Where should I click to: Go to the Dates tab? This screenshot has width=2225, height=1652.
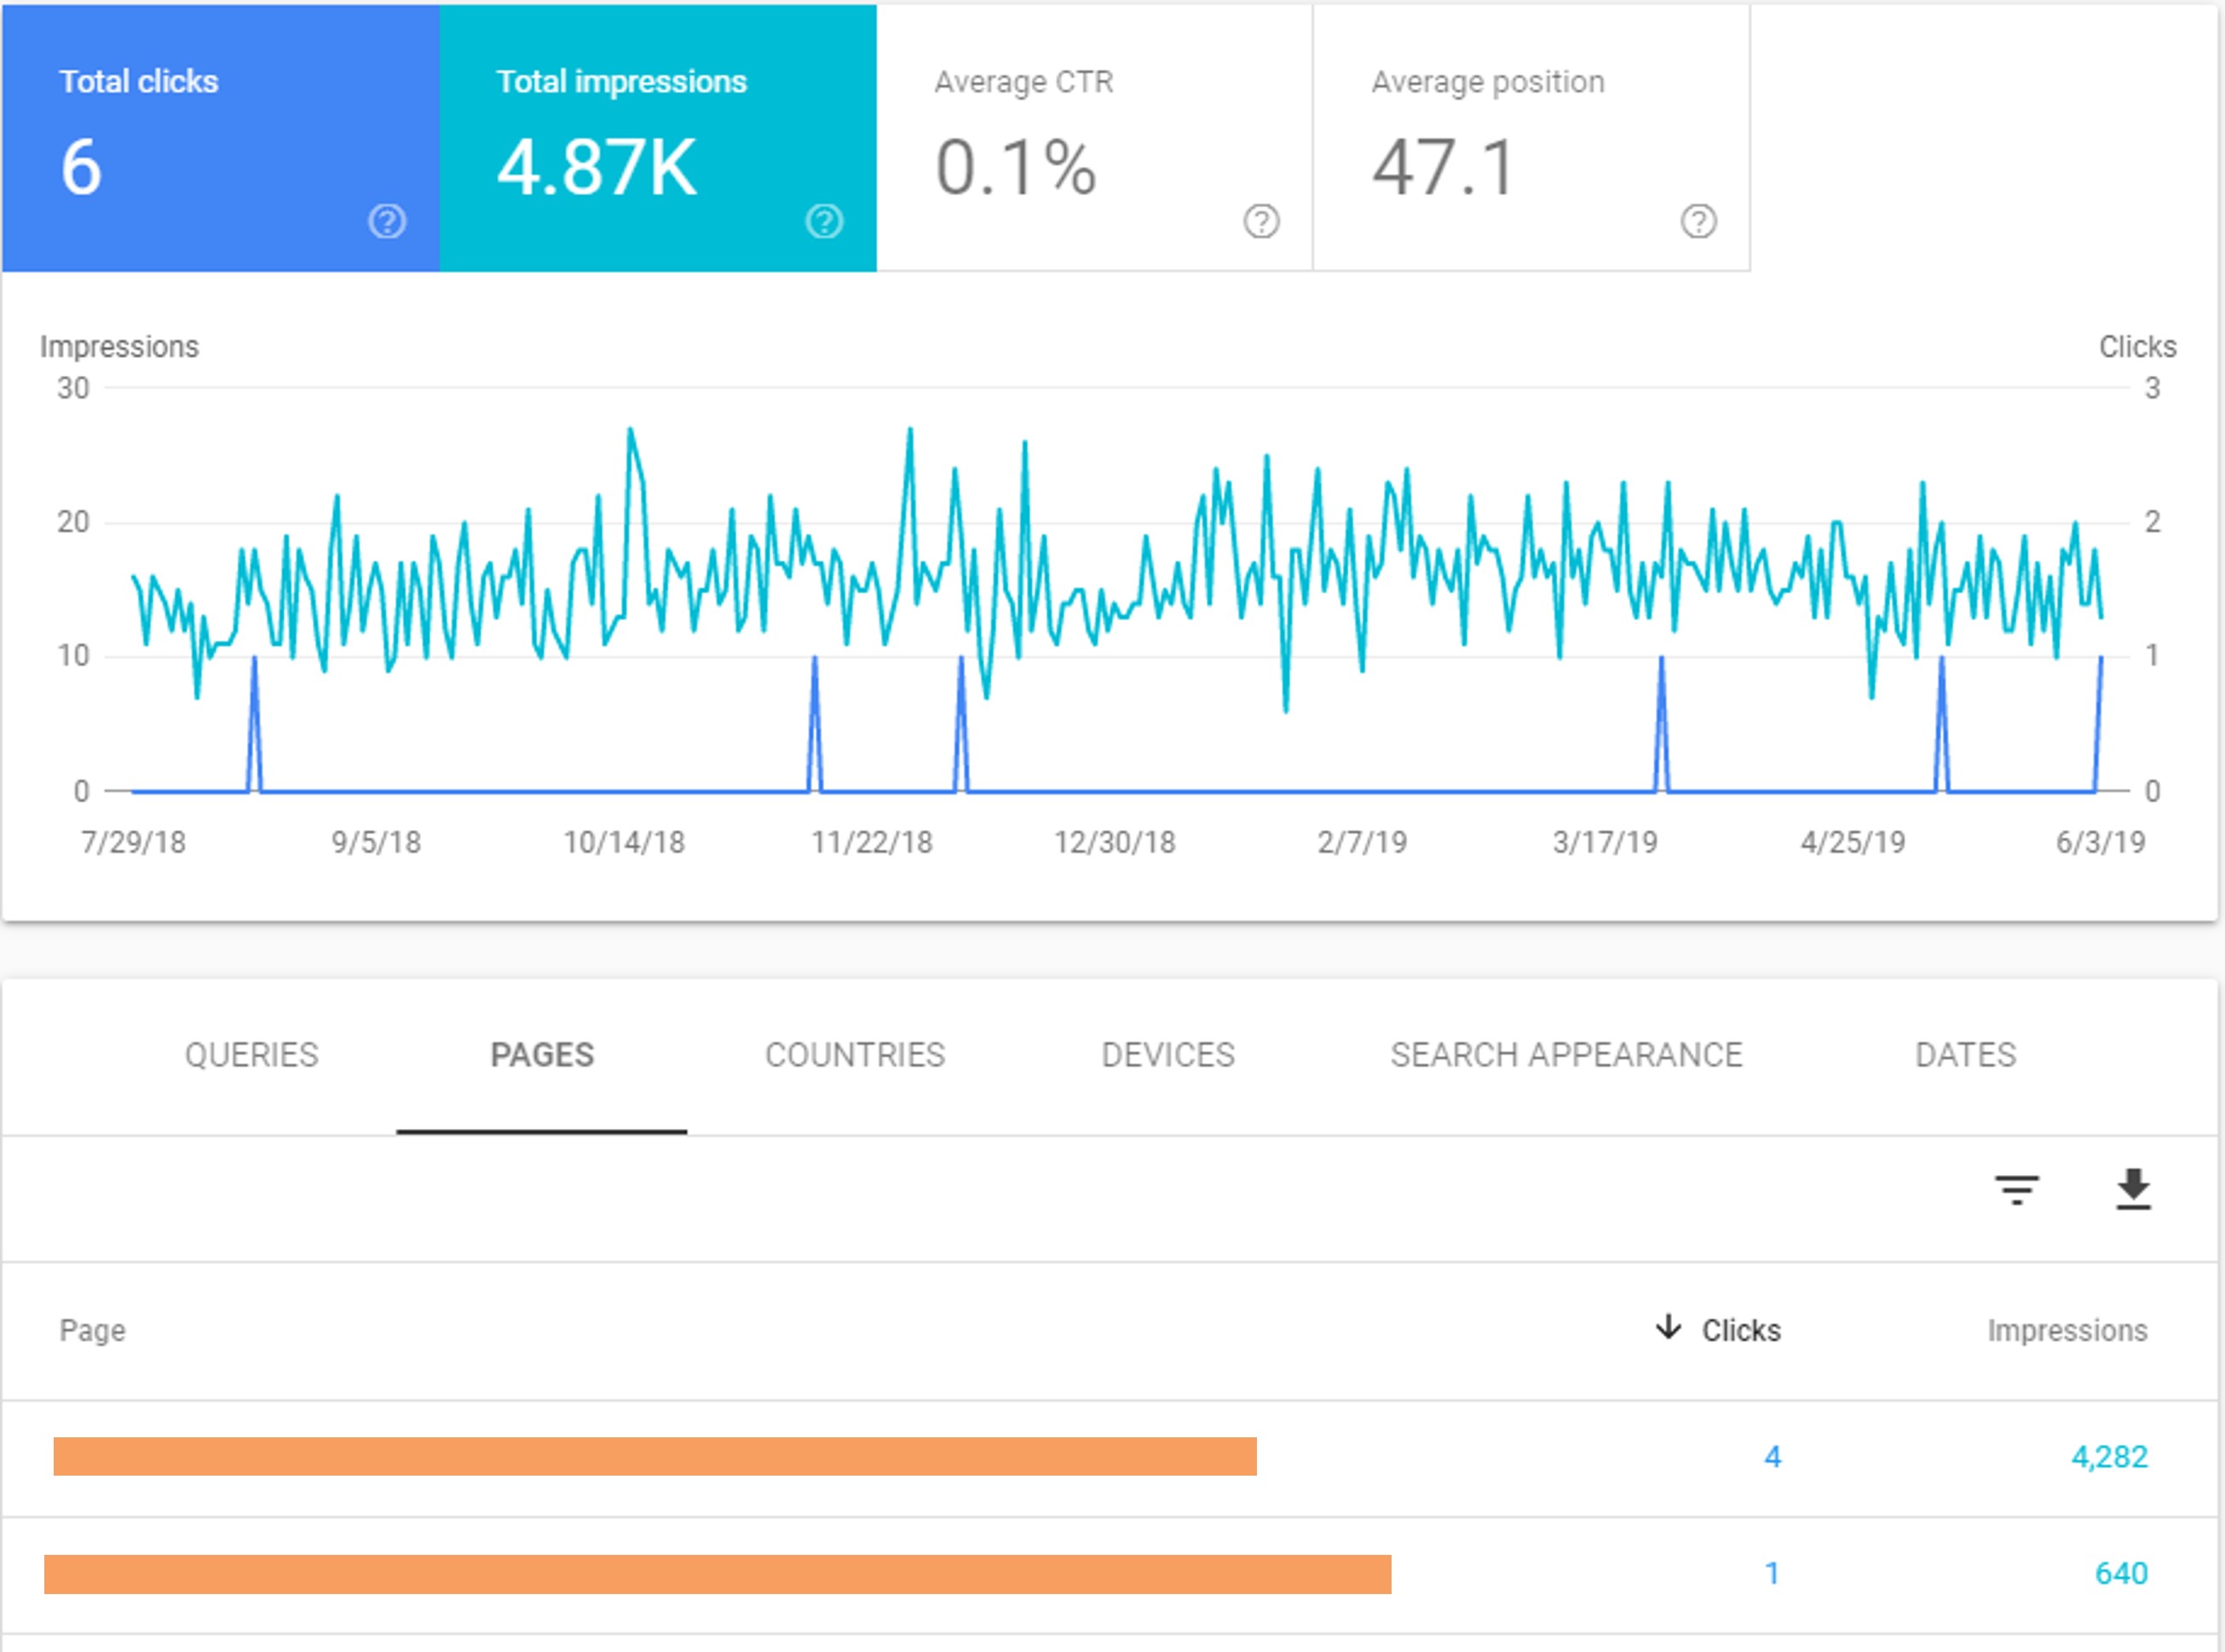pyautogui.click(x=1965, y=1055)
